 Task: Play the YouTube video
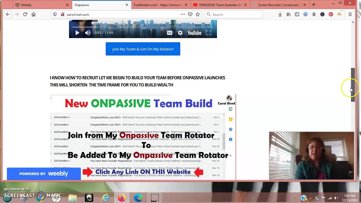77,33
